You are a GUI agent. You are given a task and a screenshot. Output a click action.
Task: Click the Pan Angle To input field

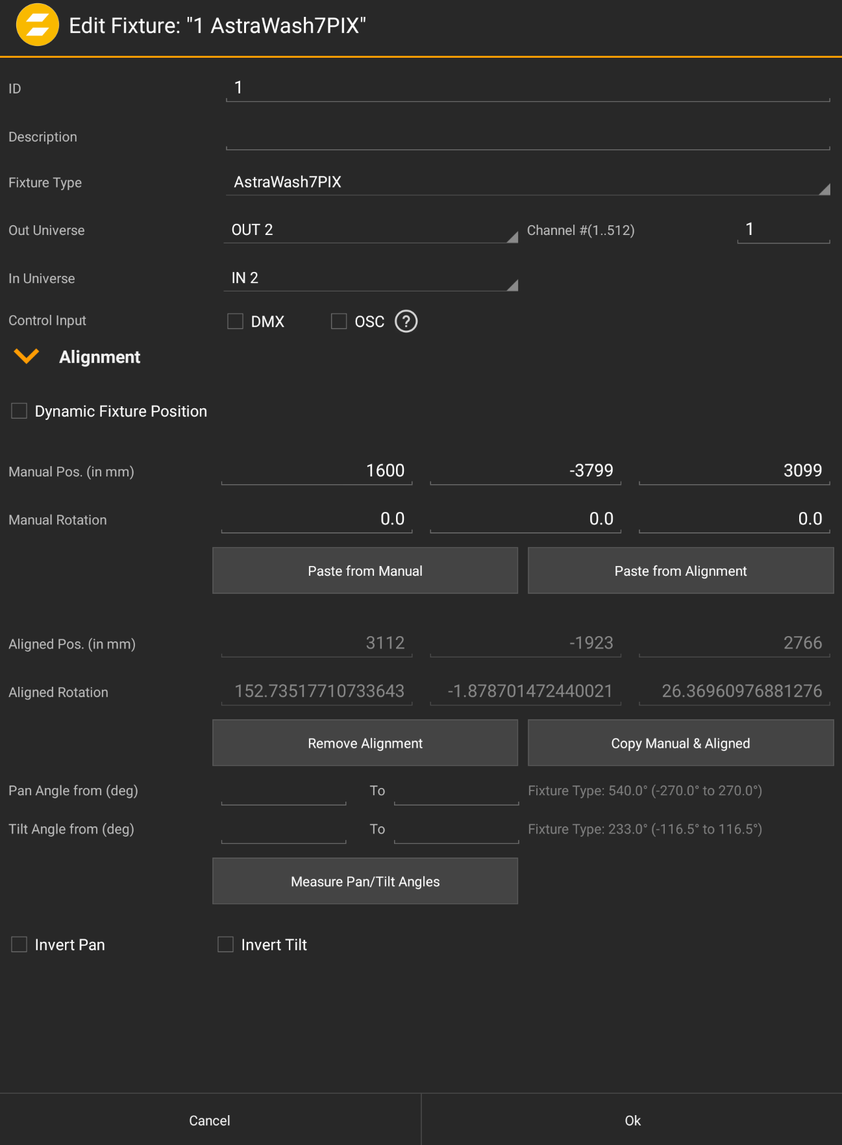tap(456, 791)
